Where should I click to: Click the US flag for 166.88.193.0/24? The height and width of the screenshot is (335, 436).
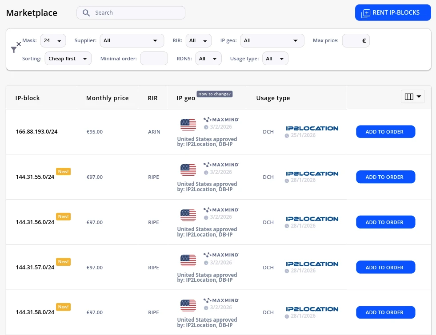click(x=188, y=125)
